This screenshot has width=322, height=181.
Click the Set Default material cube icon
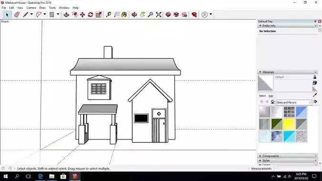(x=315, y=83)
